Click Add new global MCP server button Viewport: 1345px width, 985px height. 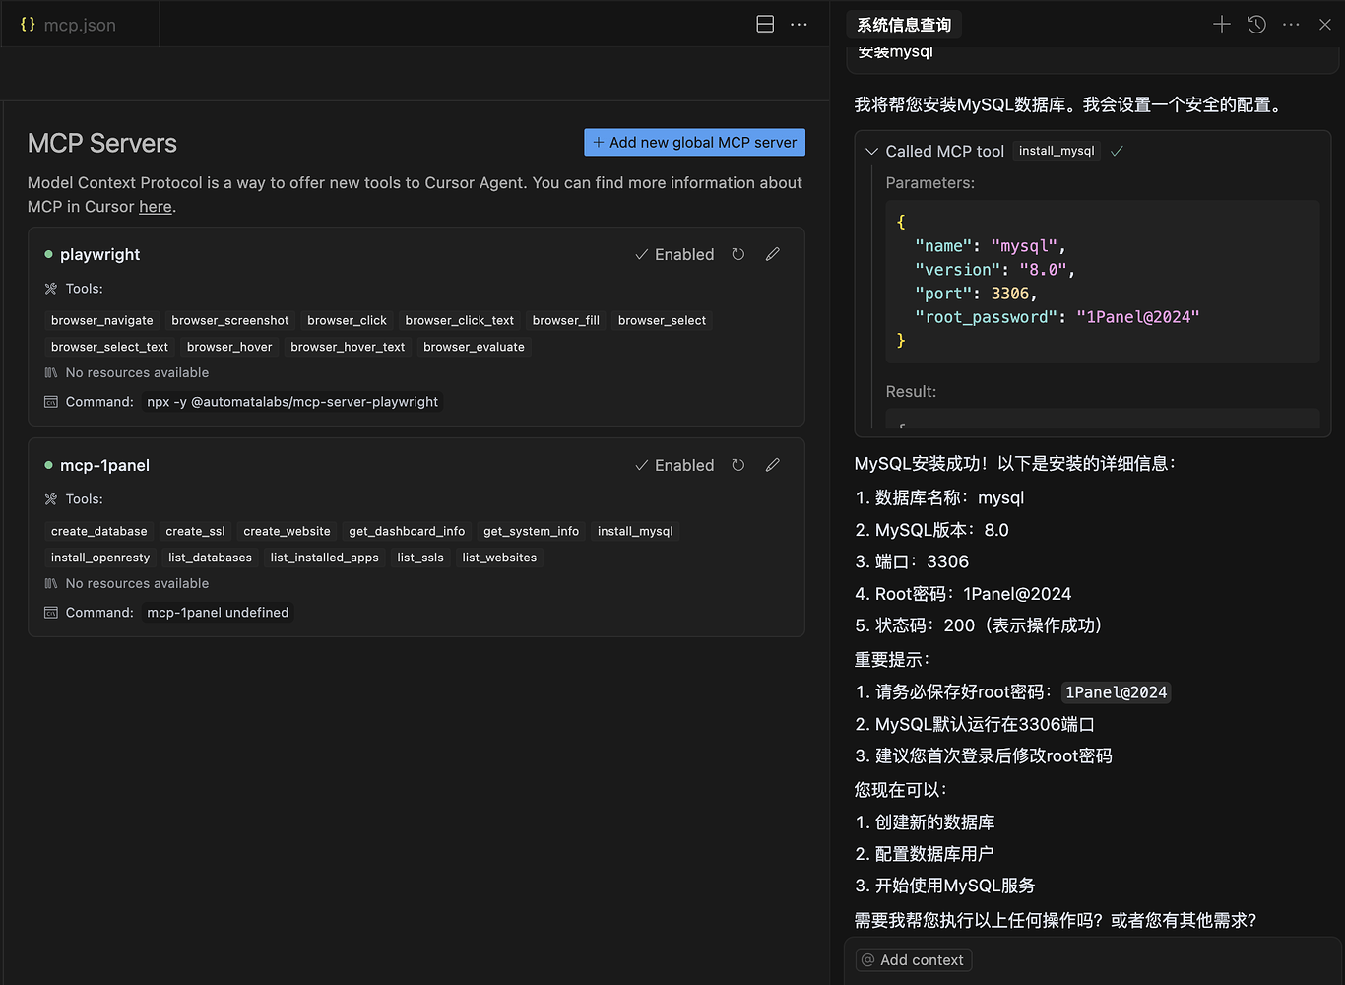tap(694, 143)
